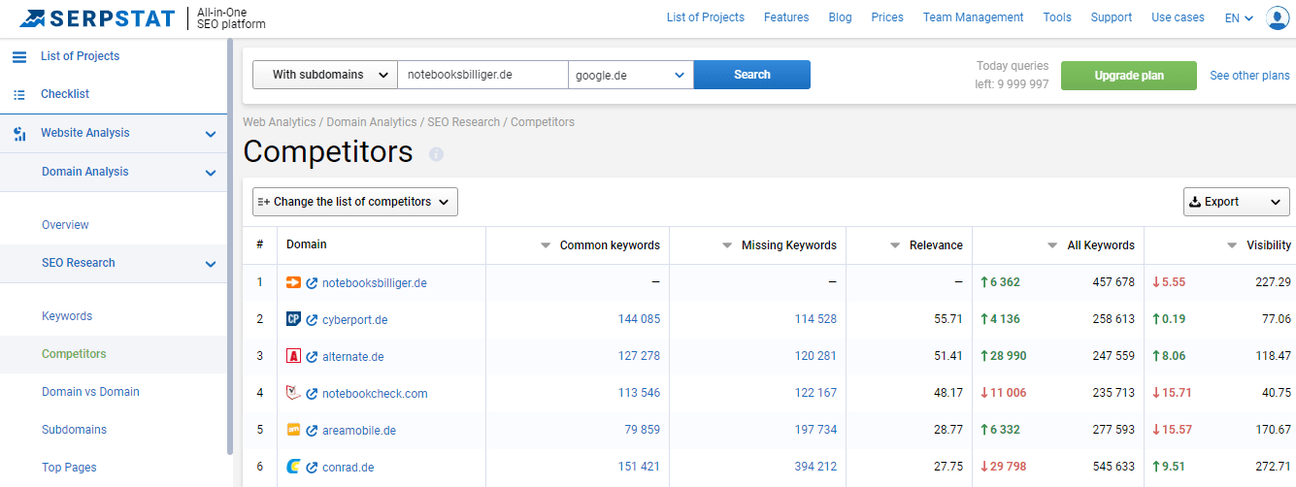
Task: Open external link icon for notebooksbilliger.de
Action: (312, 283)
